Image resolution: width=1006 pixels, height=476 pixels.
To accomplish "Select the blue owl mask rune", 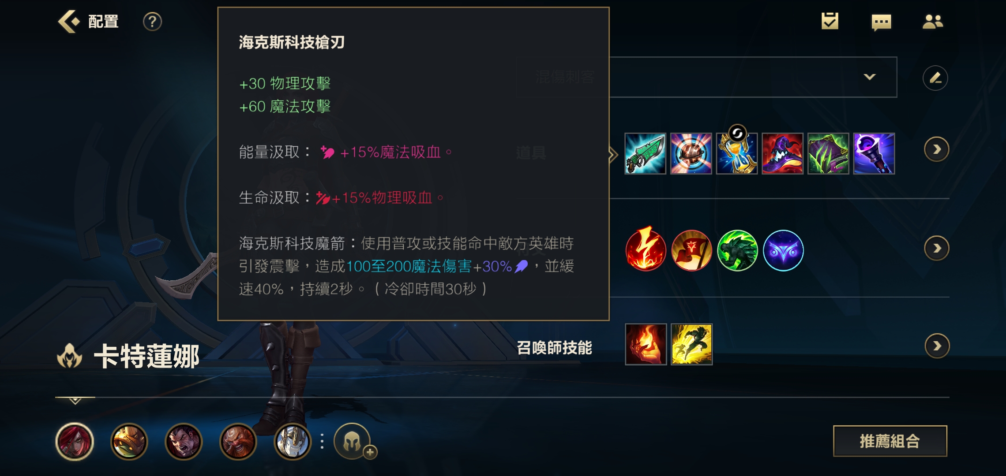I will click(783, 250).
